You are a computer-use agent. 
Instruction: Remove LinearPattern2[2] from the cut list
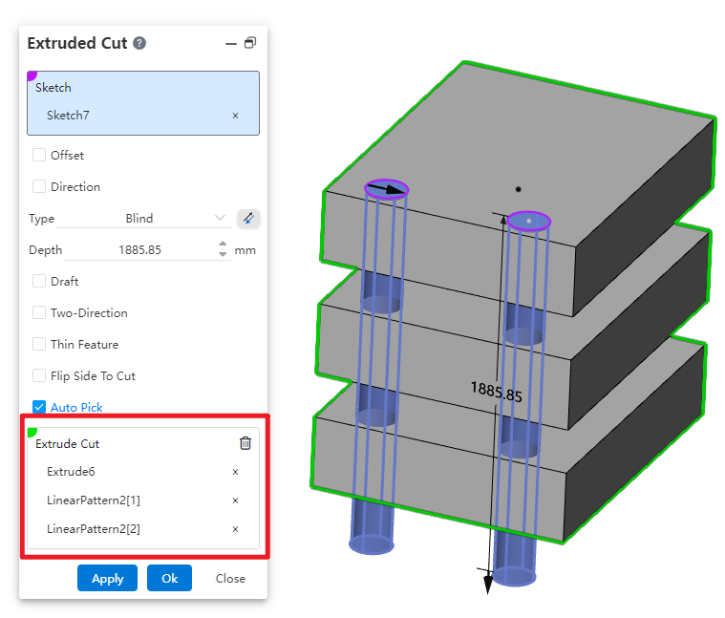click(x=235, y=529)
